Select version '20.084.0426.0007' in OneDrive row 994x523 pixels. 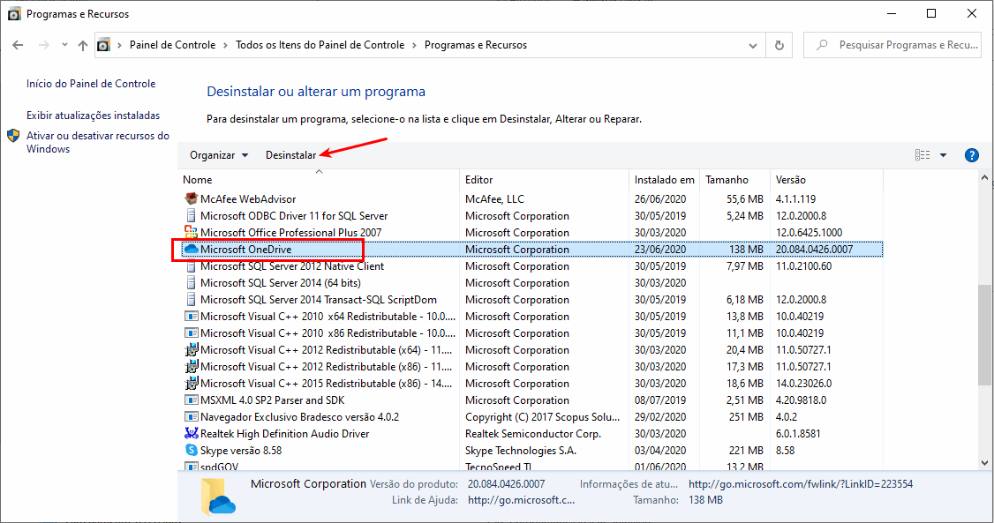point(814,250)
